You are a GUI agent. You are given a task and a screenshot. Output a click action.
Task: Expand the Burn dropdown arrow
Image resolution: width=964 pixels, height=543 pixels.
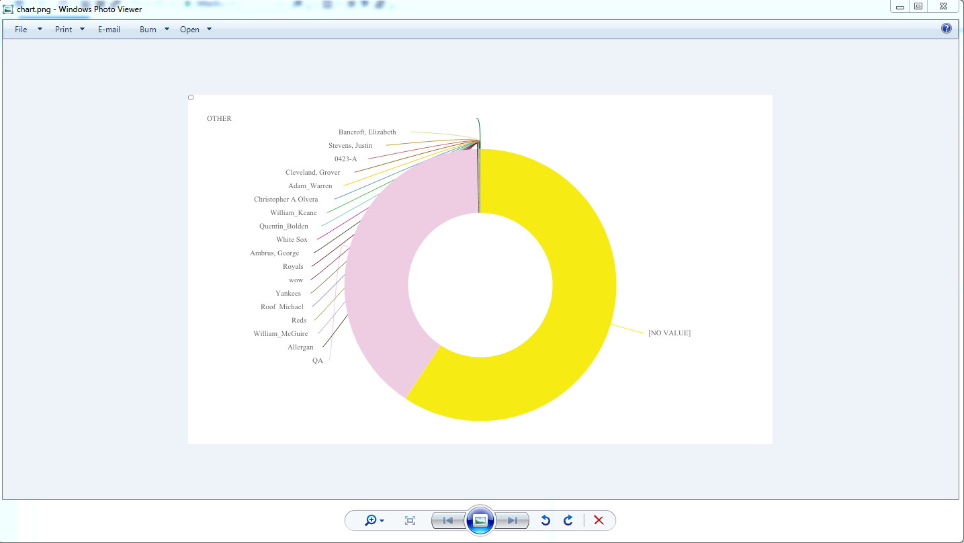(167, 29)
